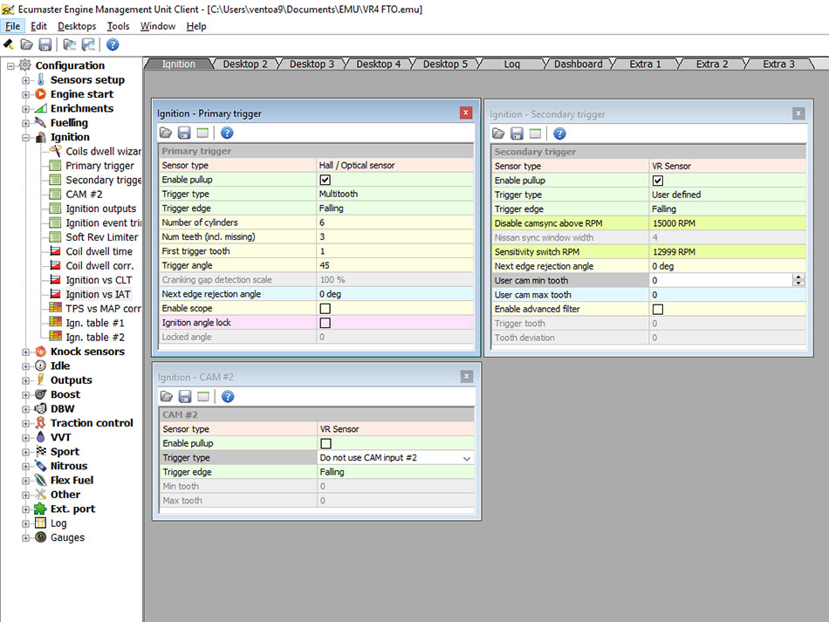Screen dimensions: 829x622
Task: Toggle Enable advanced filter checkbox
Action: [x=658, y=309]
